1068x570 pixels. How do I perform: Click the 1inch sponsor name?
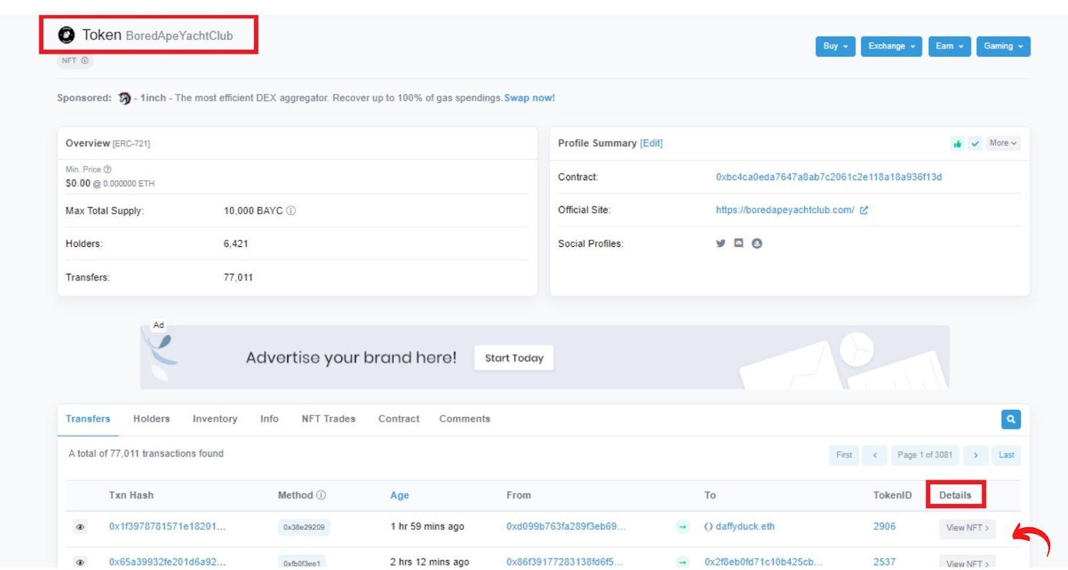pos(153,98)
